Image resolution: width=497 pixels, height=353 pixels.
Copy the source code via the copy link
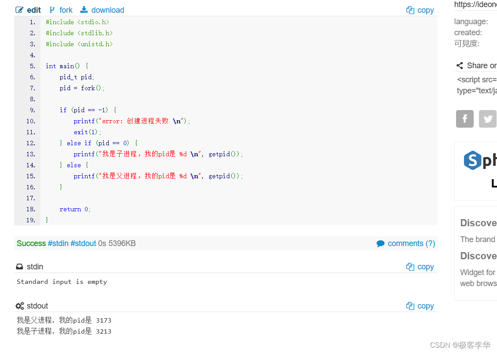[425, 11]
